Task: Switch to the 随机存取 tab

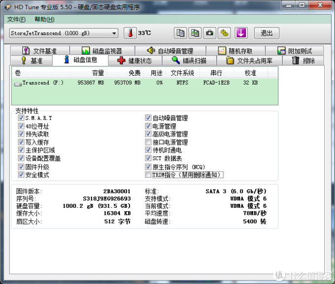Action: [x=235, y=51]
